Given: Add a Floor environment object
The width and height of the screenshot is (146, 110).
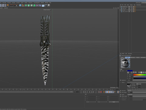Looking at the screenshot, I should pos(43,5).
